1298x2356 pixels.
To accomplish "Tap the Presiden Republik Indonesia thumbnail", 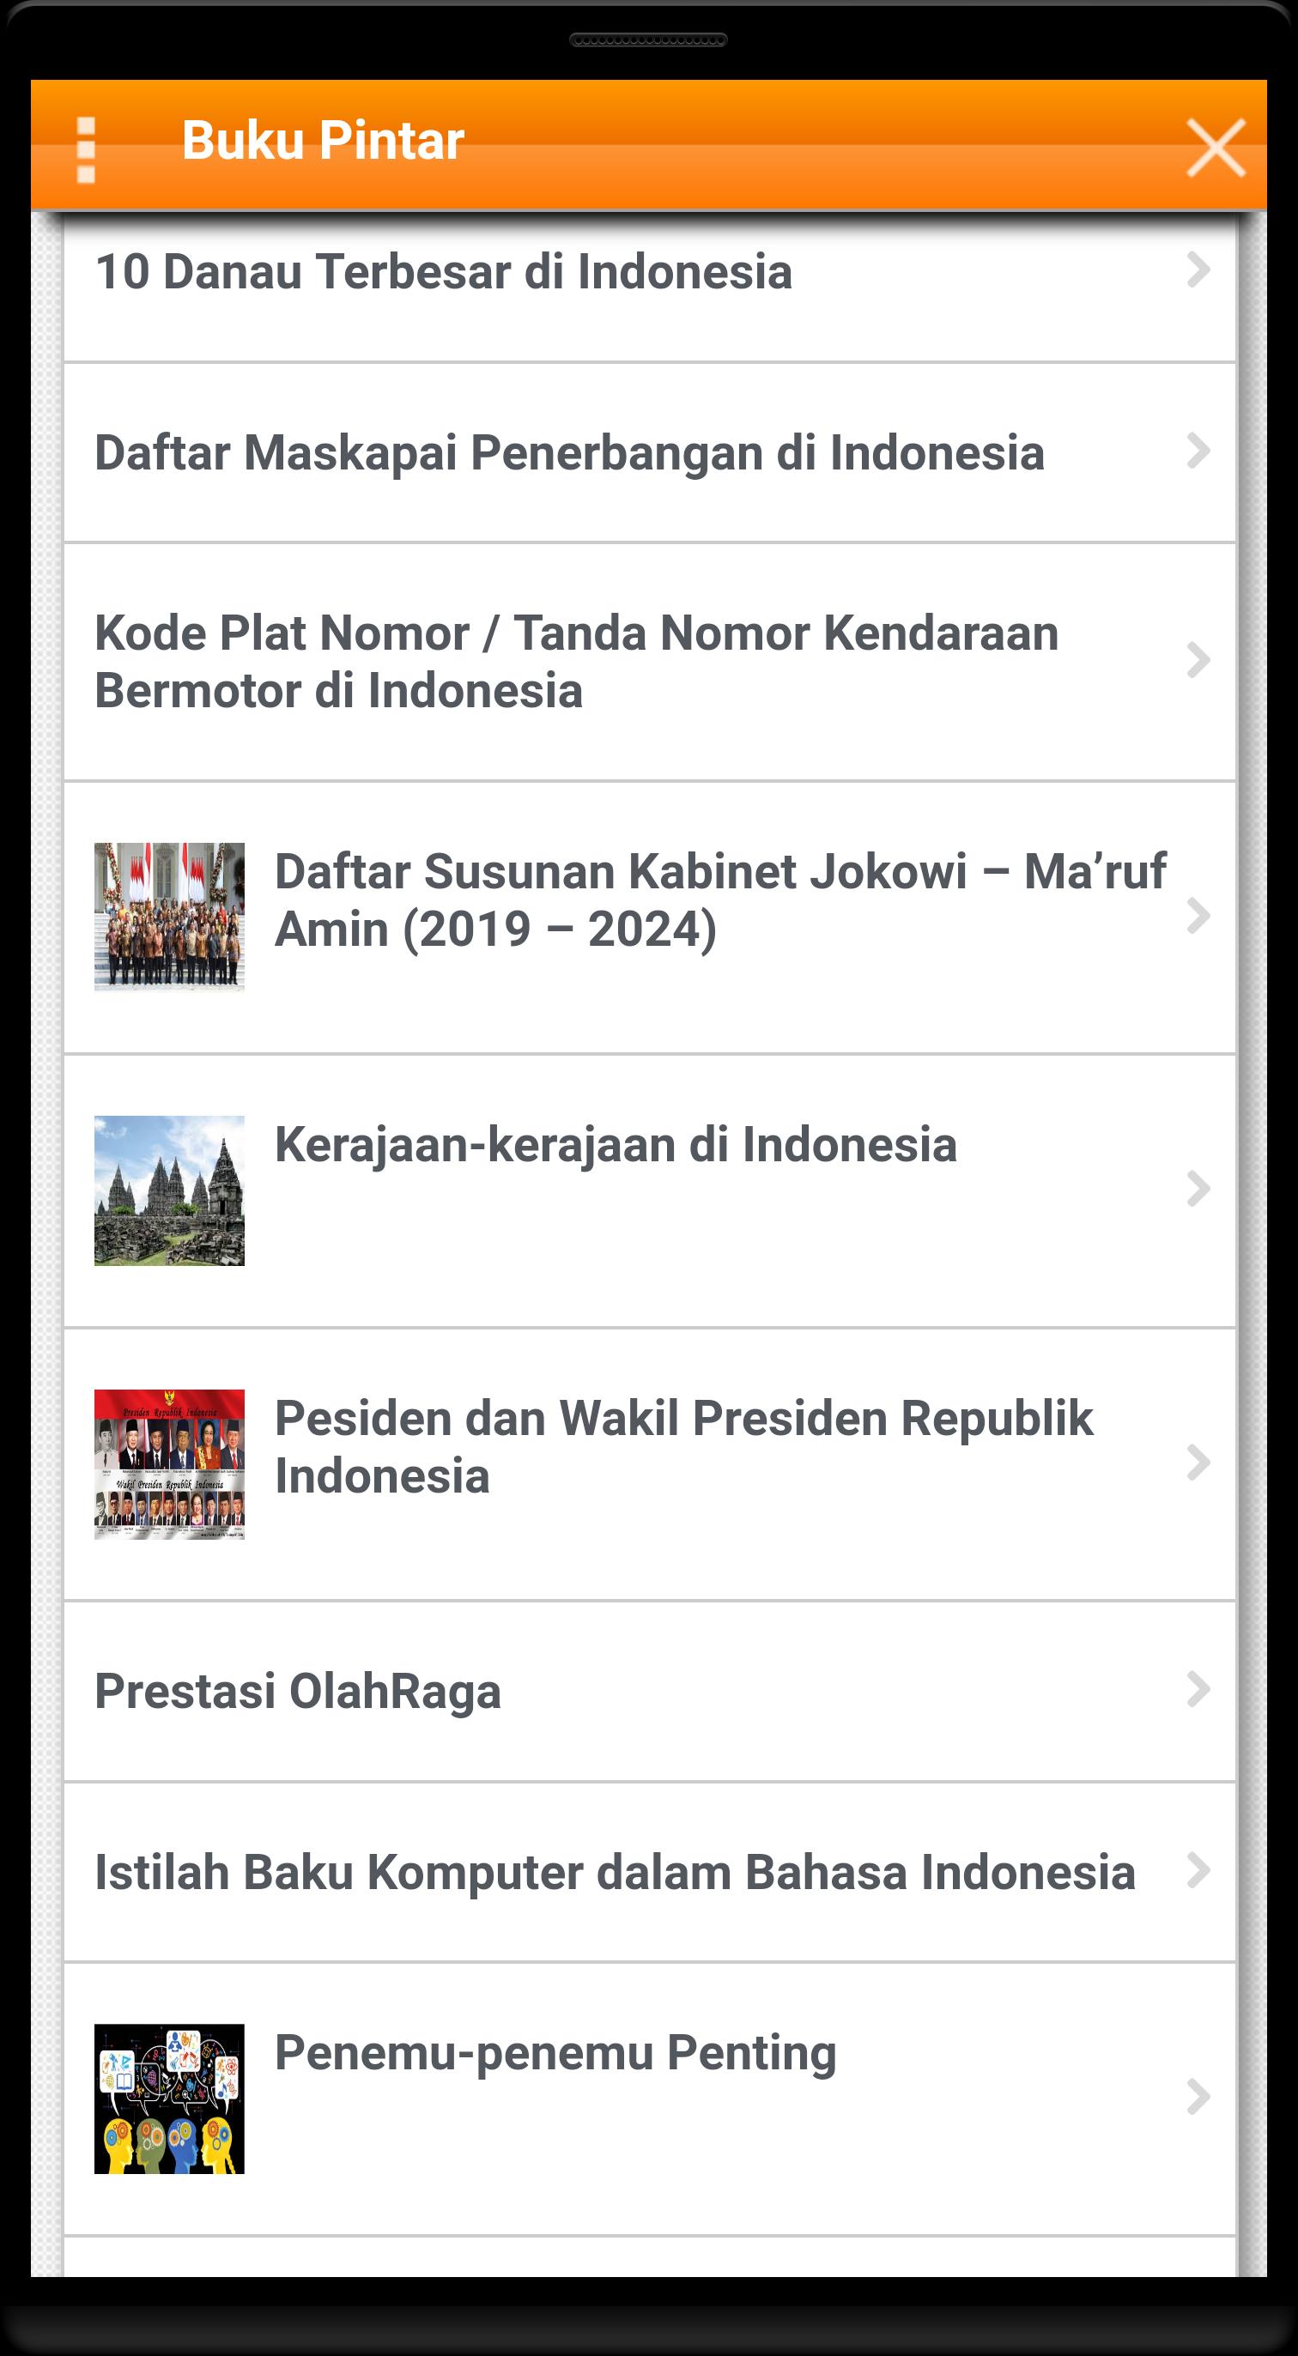I will click(x=169, y=1463).
